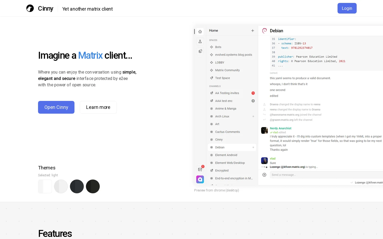Open the Anime & Manga channel
383x239 pixels.
pyautogui.click(x=232, y=109)
